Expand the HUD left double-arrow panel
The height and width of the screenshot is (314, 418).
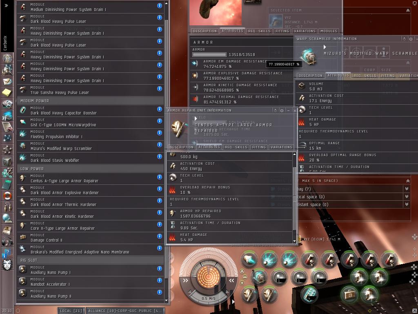[185, 280]
